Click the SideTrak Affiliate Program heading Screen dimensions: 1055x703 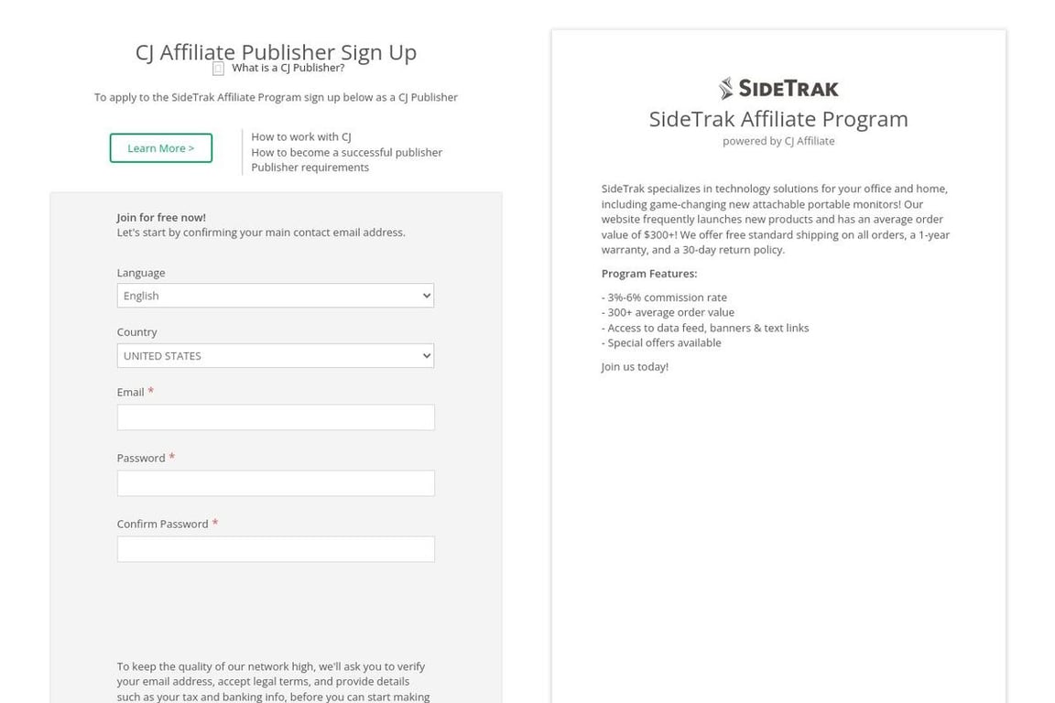(778, 119)
